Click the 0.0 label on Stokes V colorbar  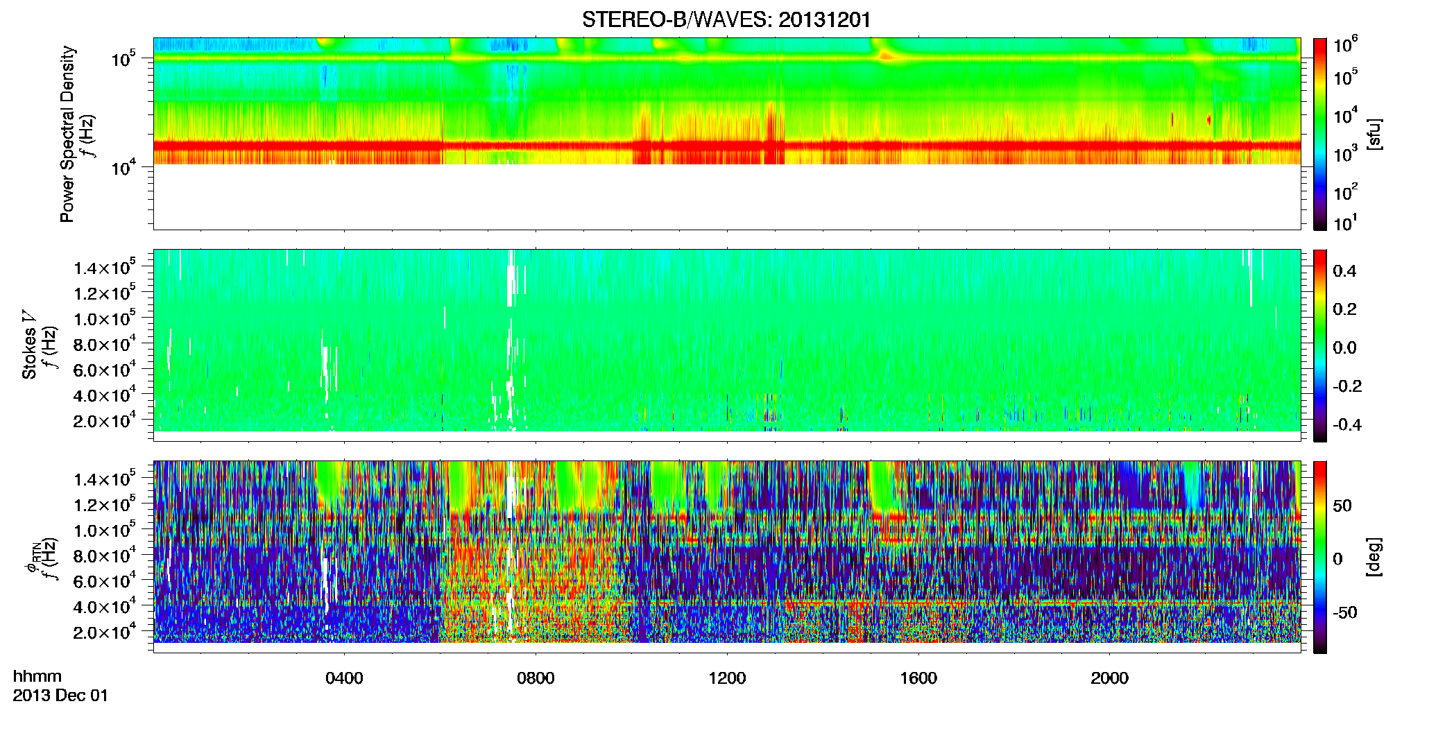(x=1344, y=348)
